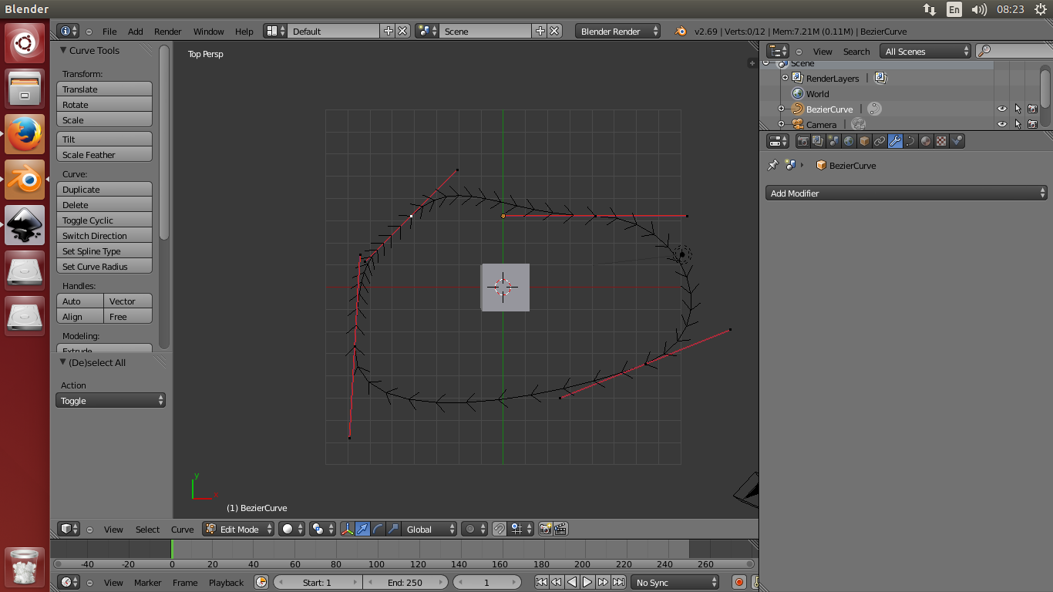Open the Render menu in top bar
Viewport: 1053px width, 592px height.
(x=167, y=32)
